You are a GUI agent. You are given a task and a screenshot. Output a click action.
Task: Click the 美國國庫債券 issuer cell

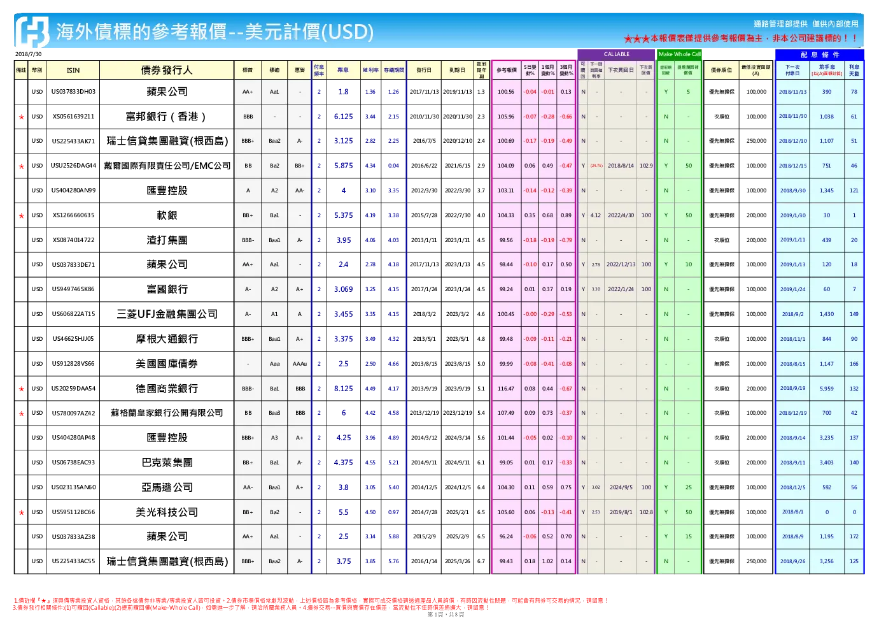167,364
